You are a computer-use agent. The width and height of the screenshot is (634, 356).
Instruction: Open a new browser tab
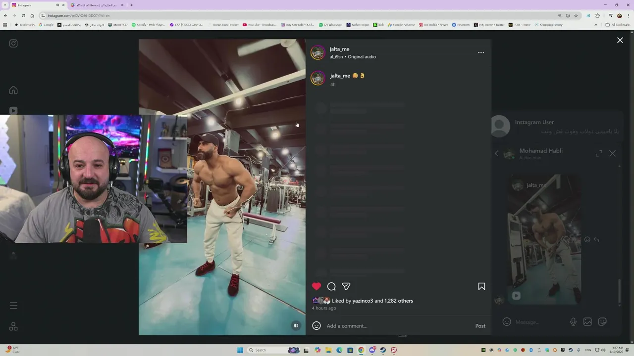(131, 5)
